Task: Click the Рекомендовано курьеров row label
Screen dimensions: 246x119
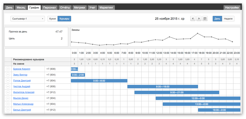Action: (29, 59)
